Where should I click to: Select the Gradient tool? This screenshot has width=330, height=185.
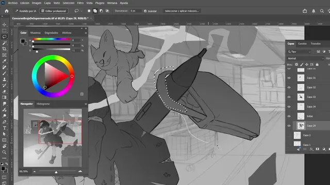[4, 97]
